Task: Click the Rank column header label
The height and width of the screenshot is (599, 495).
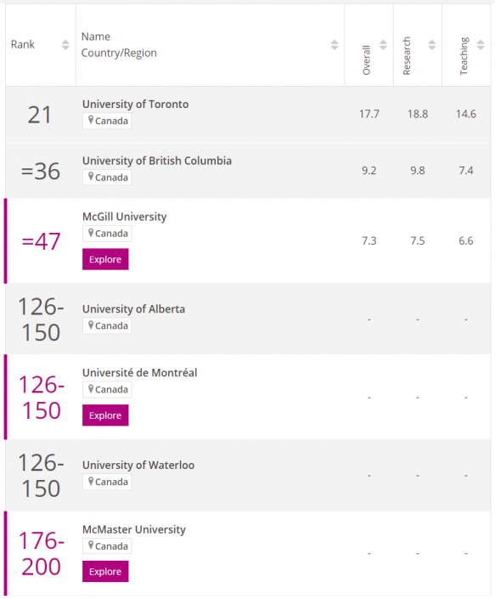Action: (23, 45)
